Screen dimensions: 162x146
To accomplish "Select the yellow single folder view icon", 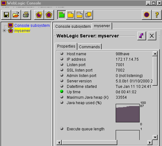I will click(71, 15).
